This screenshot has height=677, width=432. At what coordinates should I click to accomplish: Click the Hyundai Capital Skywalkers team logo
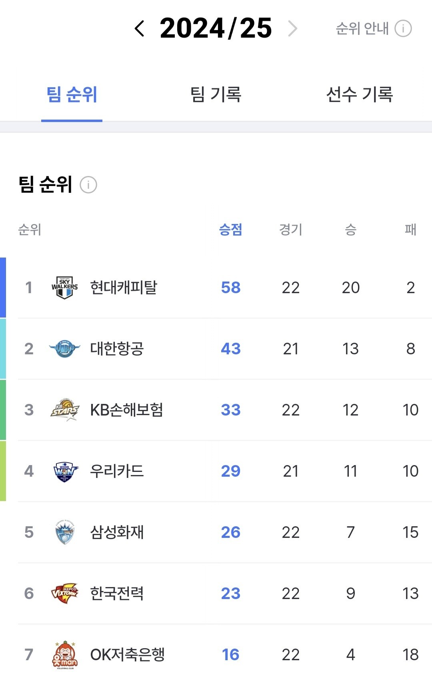tap(64, 288)
